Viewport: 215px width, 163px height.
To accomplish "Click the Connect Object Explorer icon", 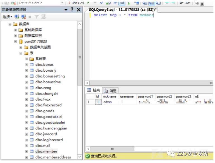I will tap(17, 17).
